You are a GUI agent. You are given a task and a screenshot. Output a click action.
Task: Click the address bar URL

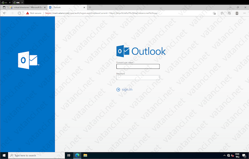101,13
